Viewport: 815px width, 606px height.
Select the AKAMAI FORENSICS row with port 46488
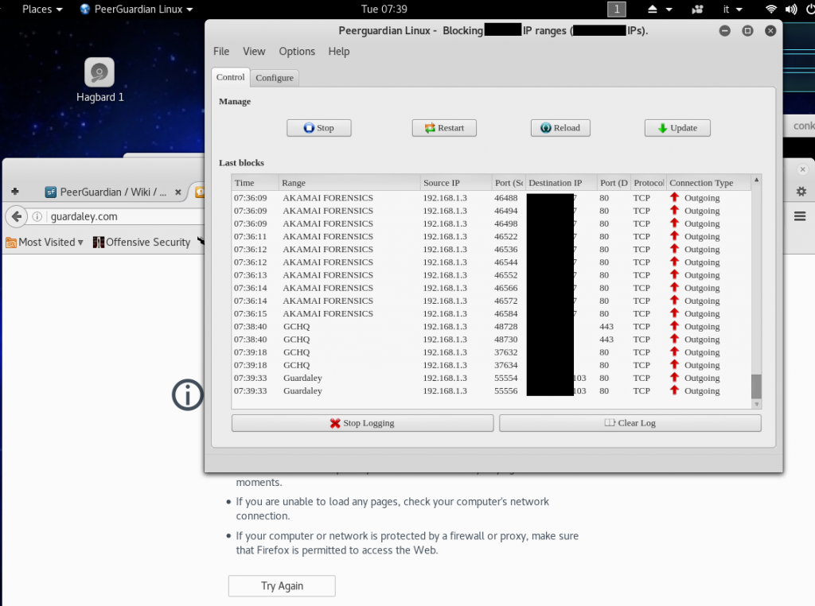[x=491, y=198]
